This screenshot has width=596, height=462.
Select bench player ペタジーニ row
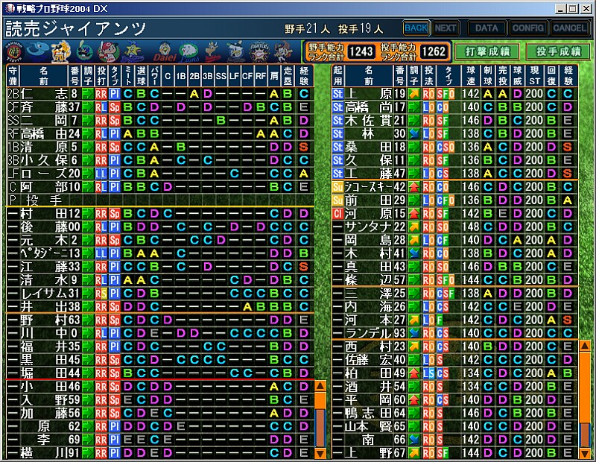tap(160, 253)
